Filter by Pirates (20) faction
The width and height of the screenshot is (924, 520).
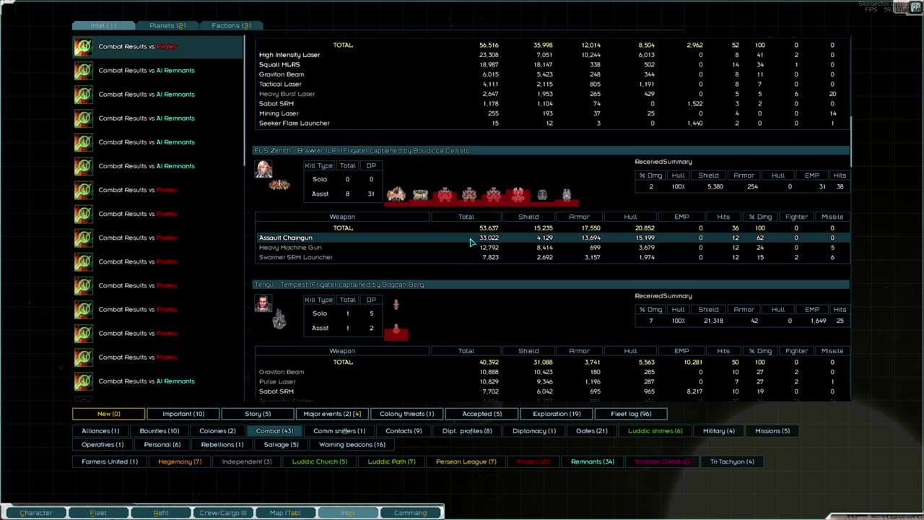pos(533,461)
